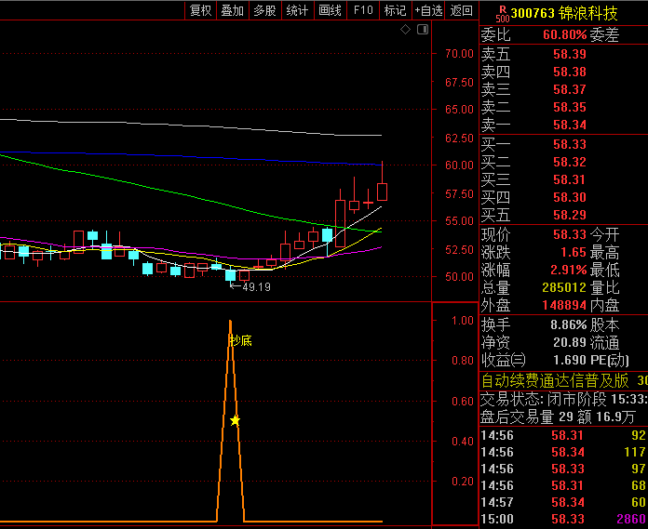Click 返回 to go back
648x529 pixels.
(x=461, y=10)
